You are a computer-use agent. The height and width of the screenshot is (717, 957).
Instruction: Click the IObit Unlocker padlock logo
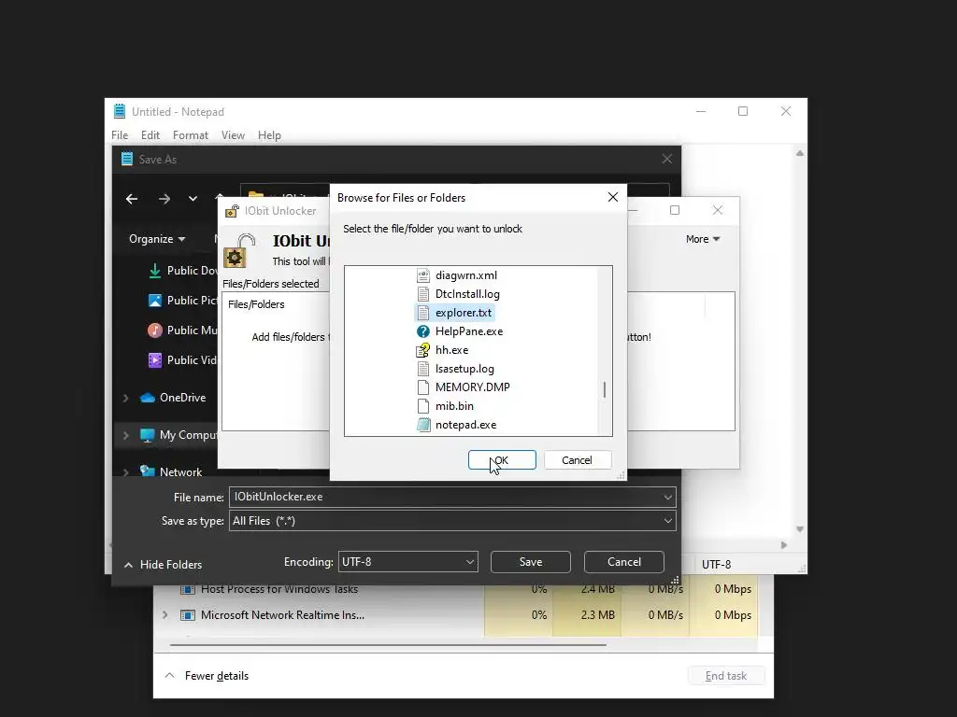click(239, 250)
